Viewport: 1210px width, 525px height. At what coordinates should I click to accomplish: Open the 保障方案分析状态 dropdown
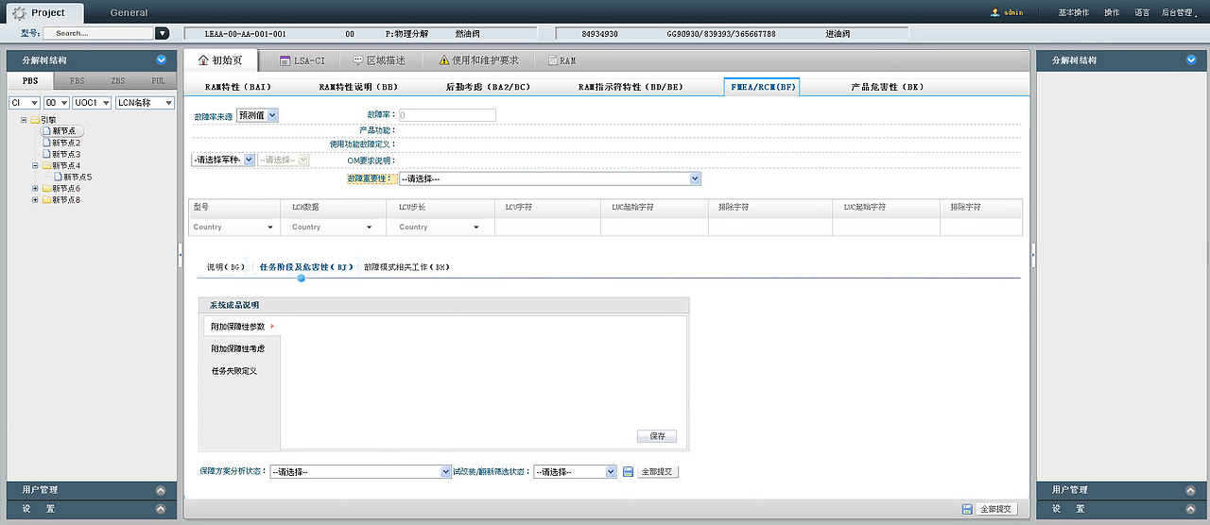coord(359,471)
